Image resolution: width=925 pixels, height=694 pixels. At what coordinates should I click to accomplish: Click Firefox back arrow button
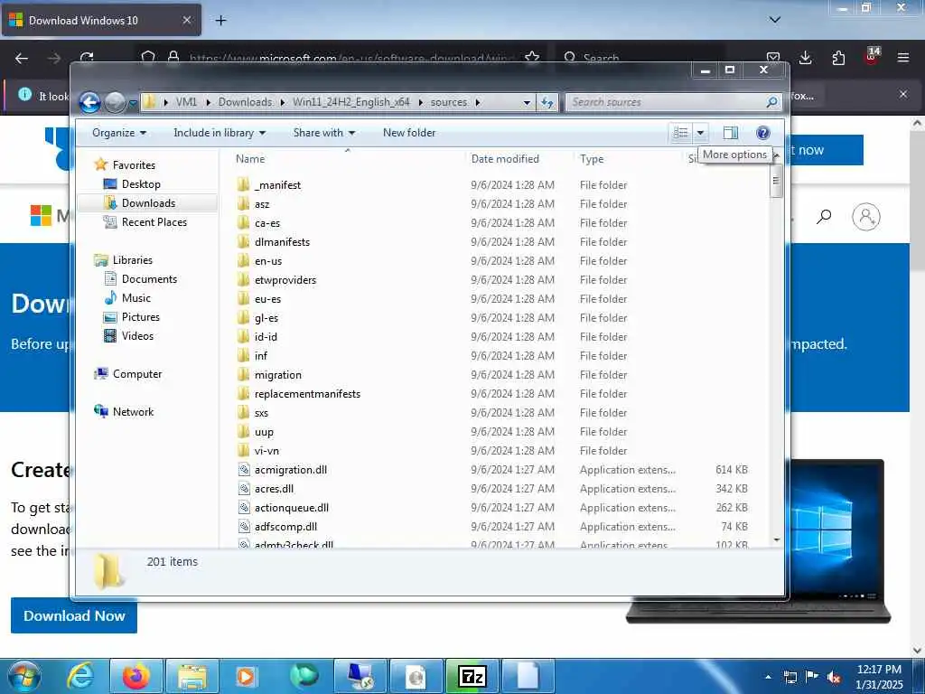point(22,58)
